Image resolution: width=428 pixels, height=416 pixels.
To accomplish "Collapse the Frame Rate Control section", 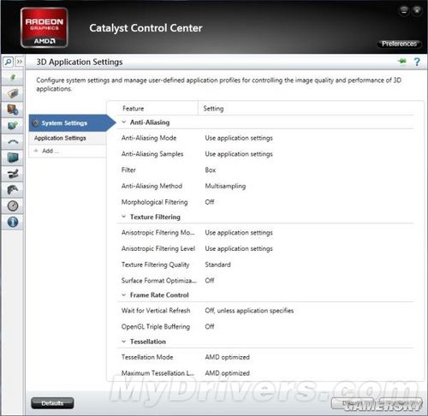I will click(124, 295).
